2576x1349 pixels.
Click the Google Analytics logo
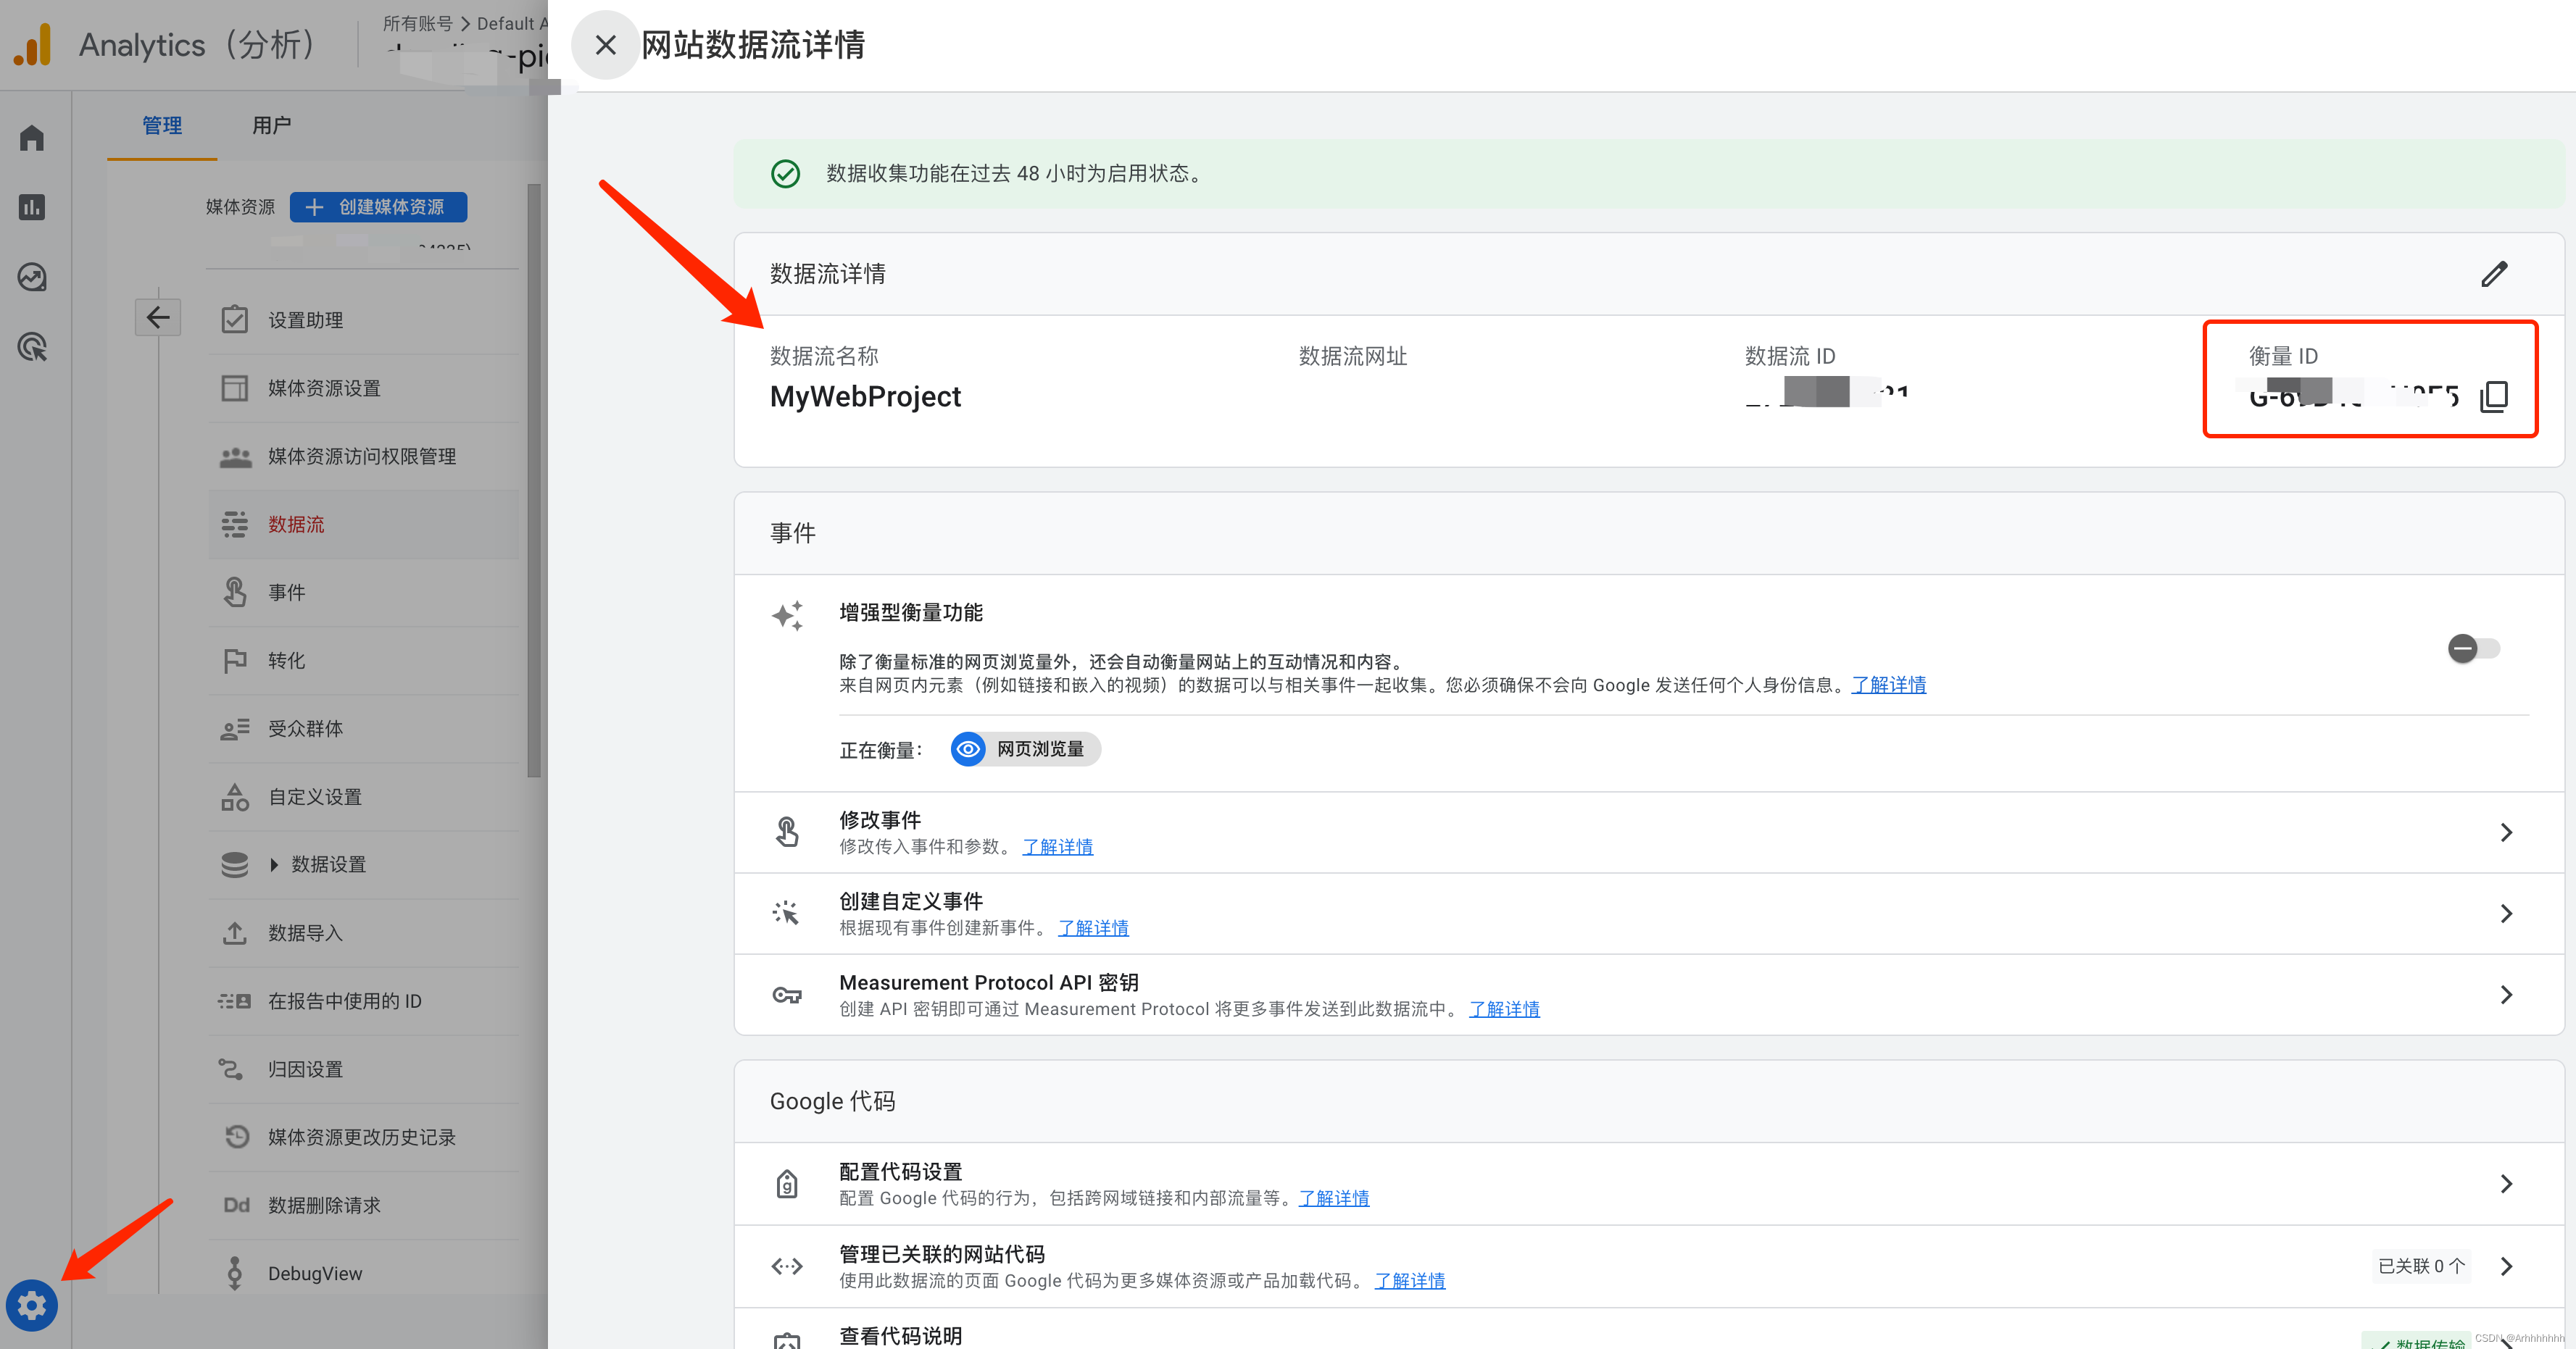pos(33,45)
